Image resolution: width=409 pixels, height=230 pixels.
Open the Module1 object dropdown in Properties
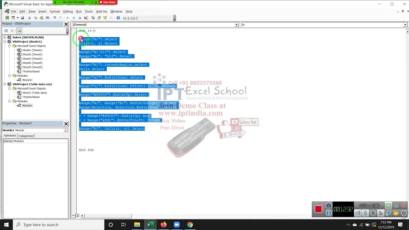click(x=66, y=130)
